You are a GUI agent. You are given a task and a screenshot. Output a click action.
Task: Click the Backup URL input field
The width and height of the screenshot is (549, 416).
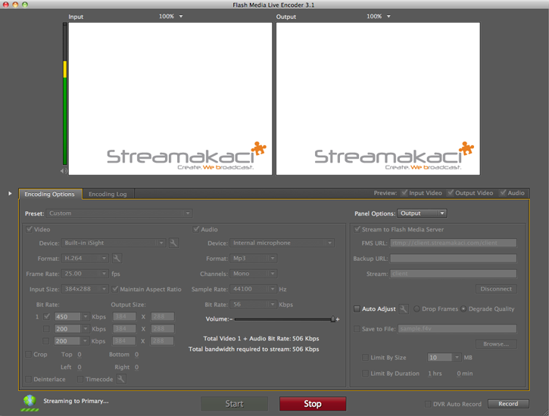(x=454, y=259)
